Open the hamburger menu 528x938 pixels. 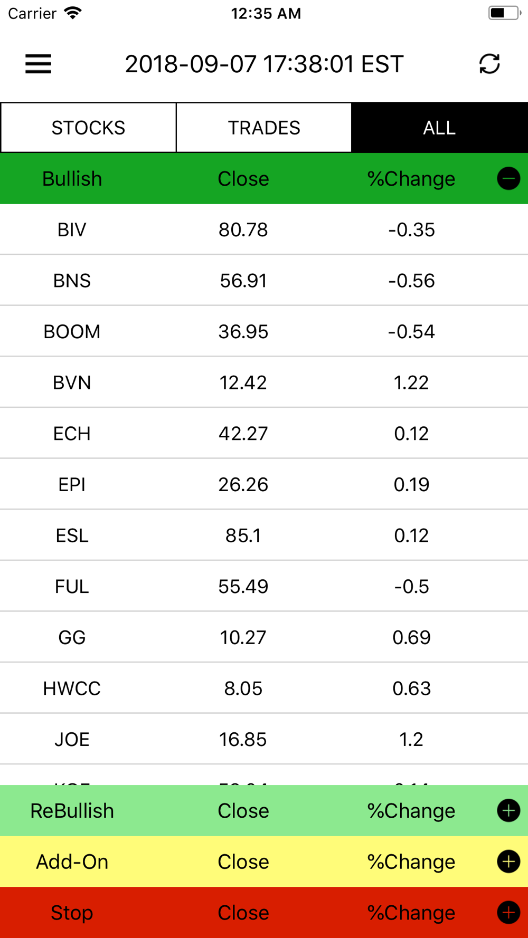38,64
